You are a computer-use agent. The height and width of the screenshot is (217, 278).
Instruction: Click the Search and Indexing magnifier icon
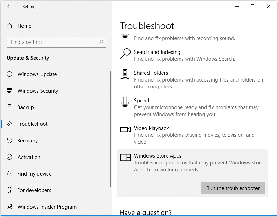point(125,54)
